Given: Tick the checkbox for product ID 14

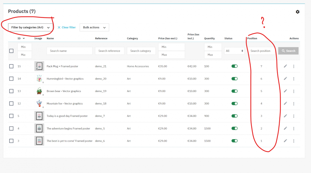Looking at the screenshot, I should tap(11, 79).
